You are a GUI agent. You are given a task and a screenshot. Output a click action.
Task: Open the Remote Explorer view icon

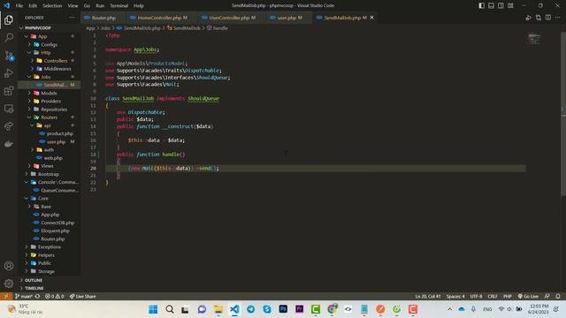pyautogui.click(x=9, y=109)
